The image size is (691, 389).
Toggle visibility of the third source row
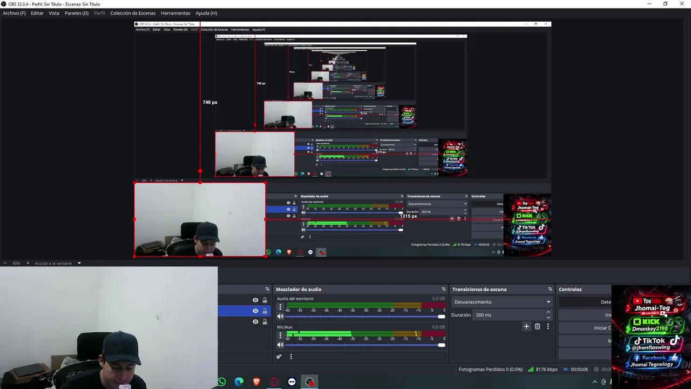[x=255, y=321]
